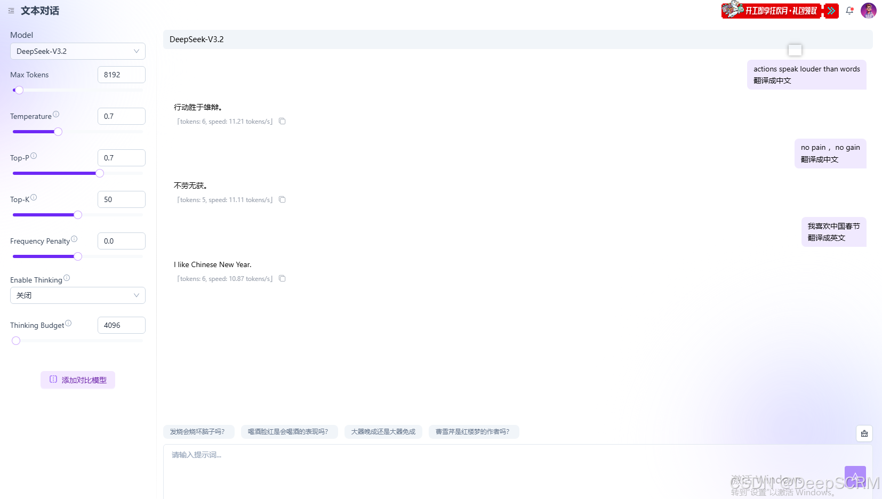This screenshot has width=882, height=499.
Task: Show the Top-K info icon
Action: (x=34, y=197)
